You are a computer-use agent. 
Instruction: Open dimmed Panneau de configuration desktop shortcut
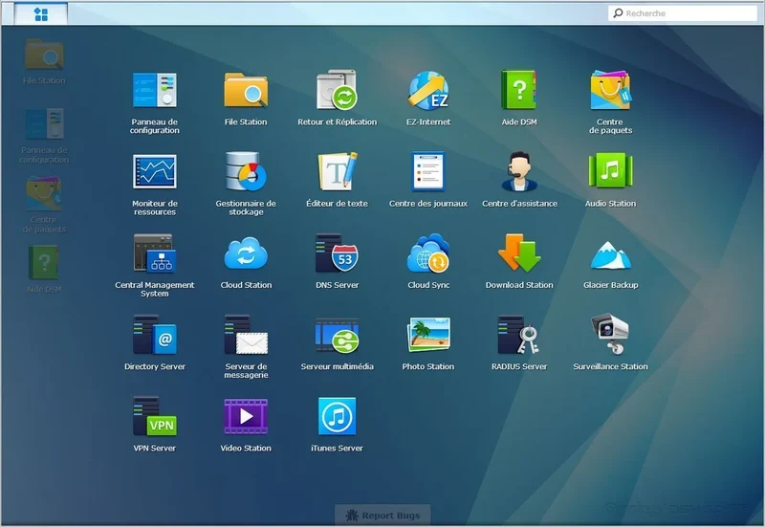pyautogui.click(x=44, y=136)
